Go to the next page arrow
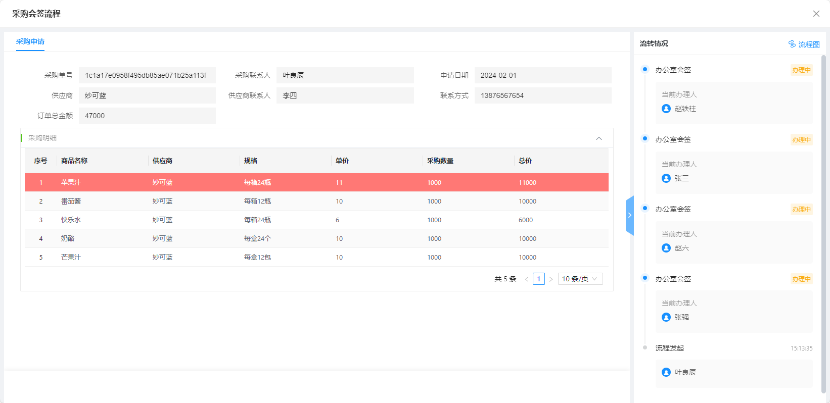 (551, 279)
